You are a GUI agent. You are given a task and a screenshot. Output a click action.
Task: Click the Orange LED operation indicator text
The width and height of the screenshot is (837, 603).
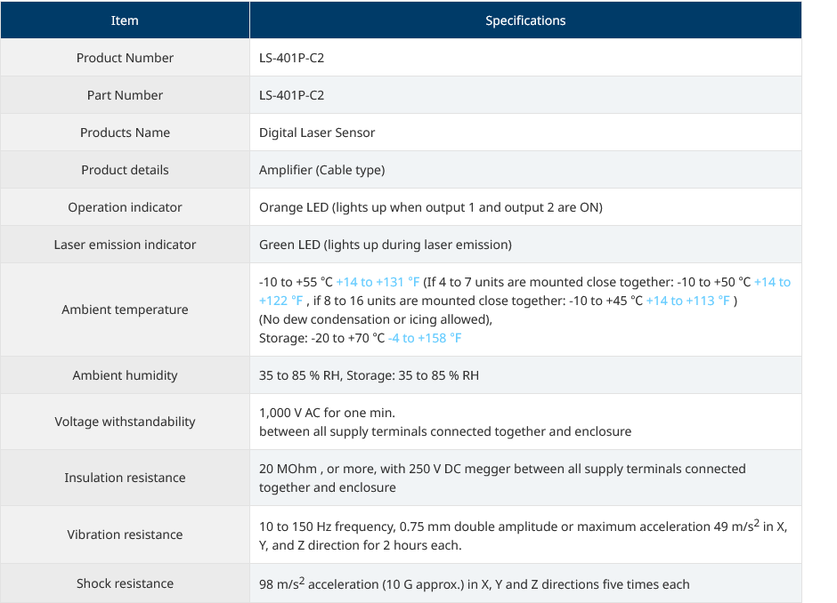[x=431, y=207]
